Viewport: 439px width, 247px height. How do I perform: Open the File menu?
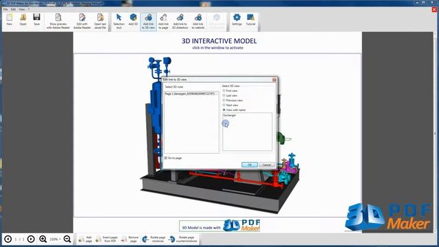coord(5,9)
